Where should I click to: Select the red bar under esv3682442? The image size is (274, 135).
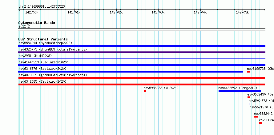[256, 117]
